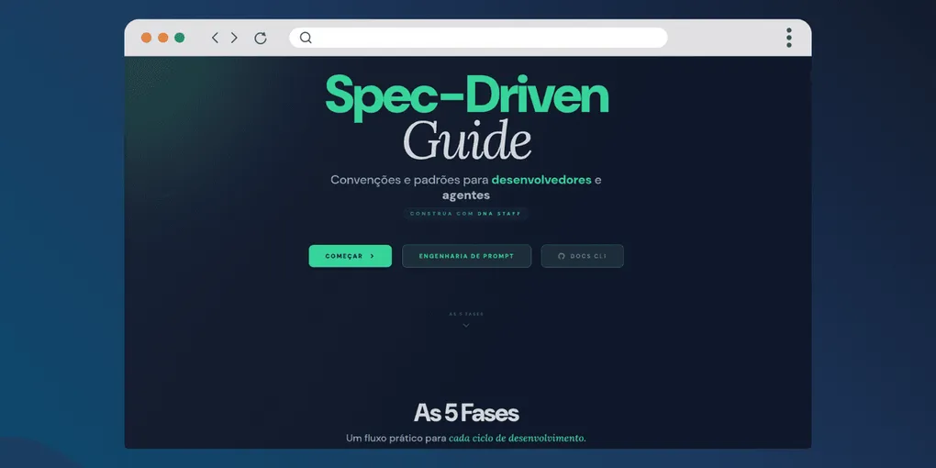The width and height of the screenshot is (936, 468).
Task: Focus the browser address bar
Action: (x=478, y=38)
